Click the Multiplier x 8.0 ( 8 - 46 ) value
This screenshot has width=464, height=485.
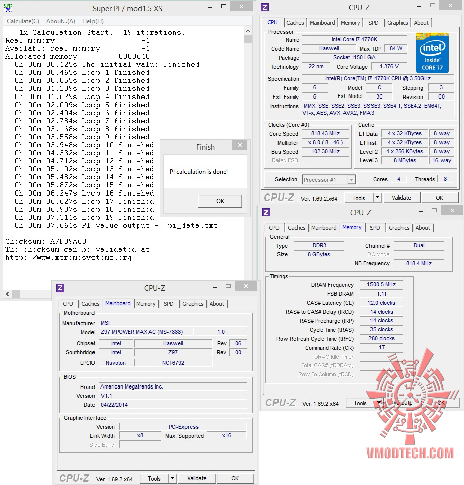pos(325,143)
